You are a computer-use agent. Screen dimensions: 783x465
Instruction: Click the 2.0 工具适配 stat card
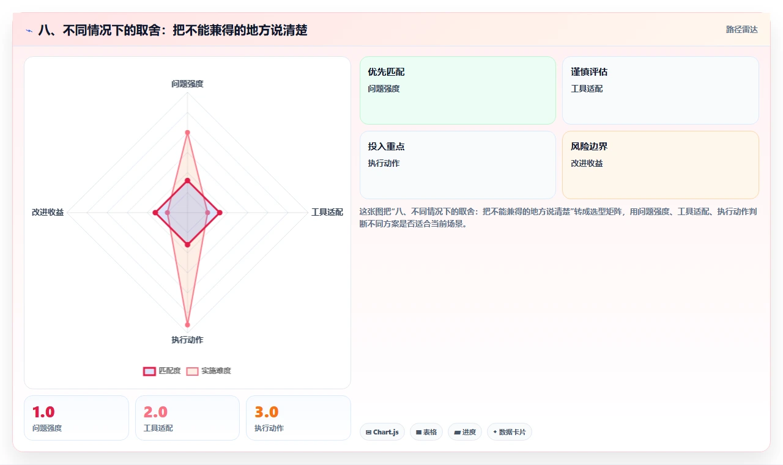coord(187,418)
